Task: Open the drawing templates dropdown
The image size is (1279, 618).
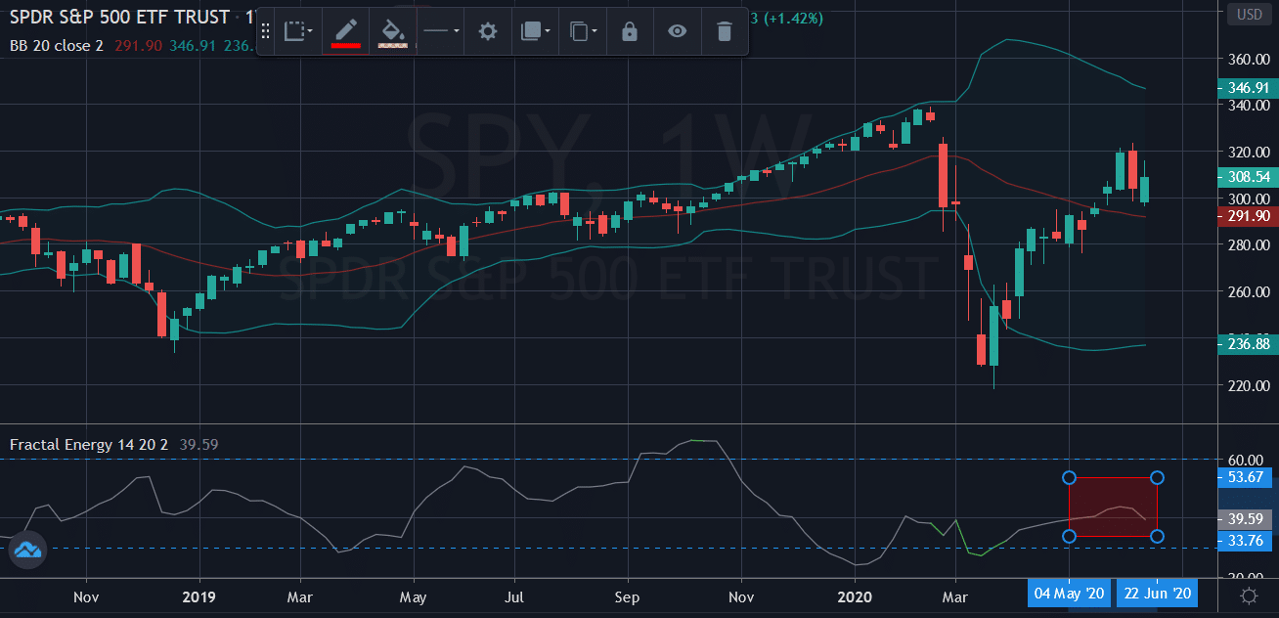Action: click(x=298, y=31)
